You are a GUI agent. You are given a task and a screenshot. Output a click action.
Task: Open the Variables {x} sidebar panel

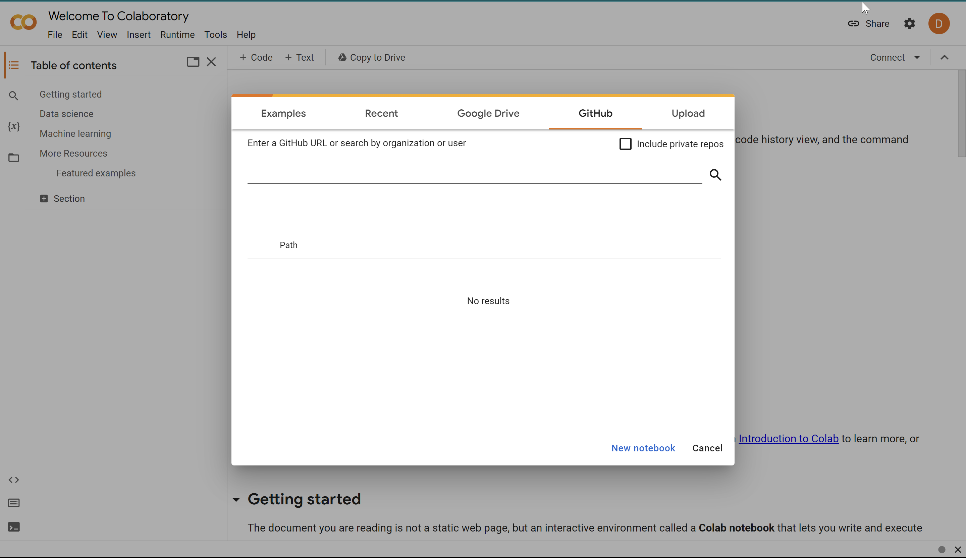[14, 126]
